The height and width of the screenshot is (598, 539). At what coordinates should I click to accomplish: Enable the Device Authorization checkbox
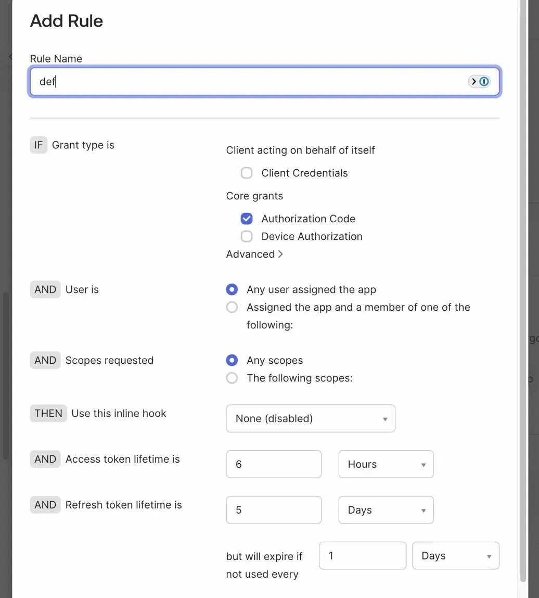pyautogui.click(x=247, y=236)
